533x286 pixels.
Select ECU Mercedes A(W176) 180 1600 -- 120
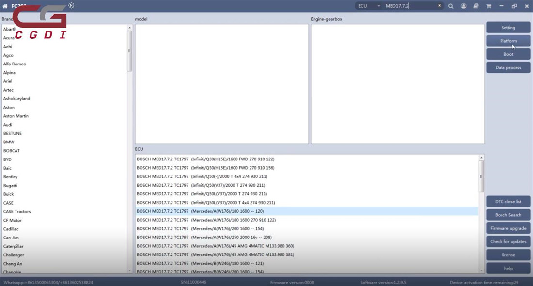[307, 211]
